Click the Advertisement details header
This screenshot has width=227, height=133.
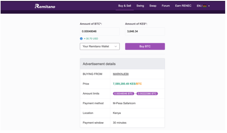(122, 64)
